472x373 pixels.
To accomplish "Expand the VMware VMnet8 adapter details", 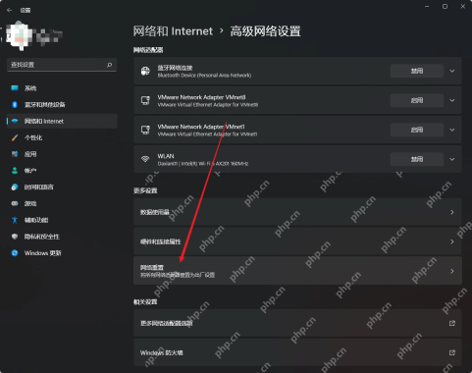I will pyautogui.click(x=452, y=100).
